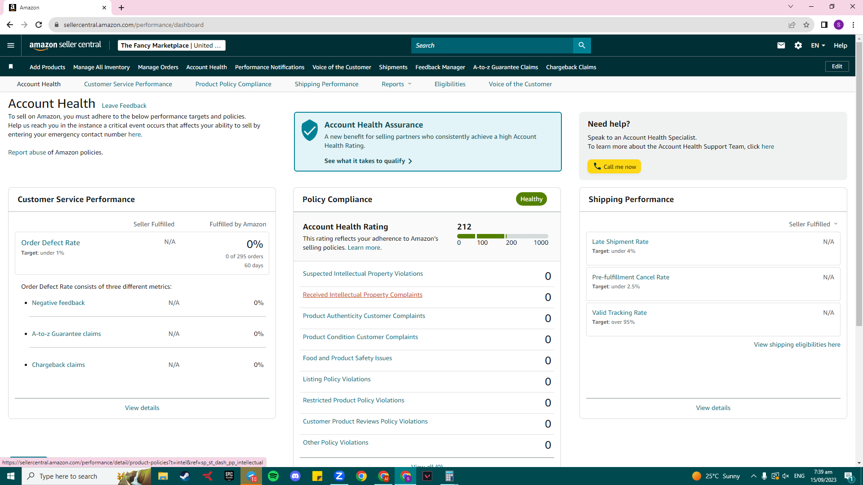Open Manage All Inventory menu item
The height and width of the screenshot is (485, 863).
102,67
